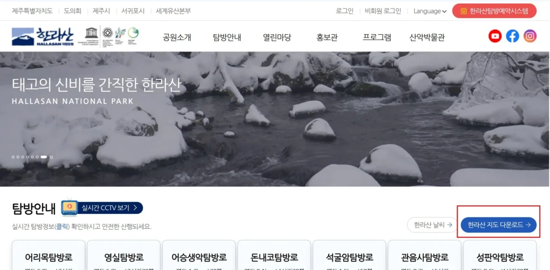Viewport: 550px width, 270px height.
Task: Open the 한라산 날씨 link
Action: tap(432, 225)
